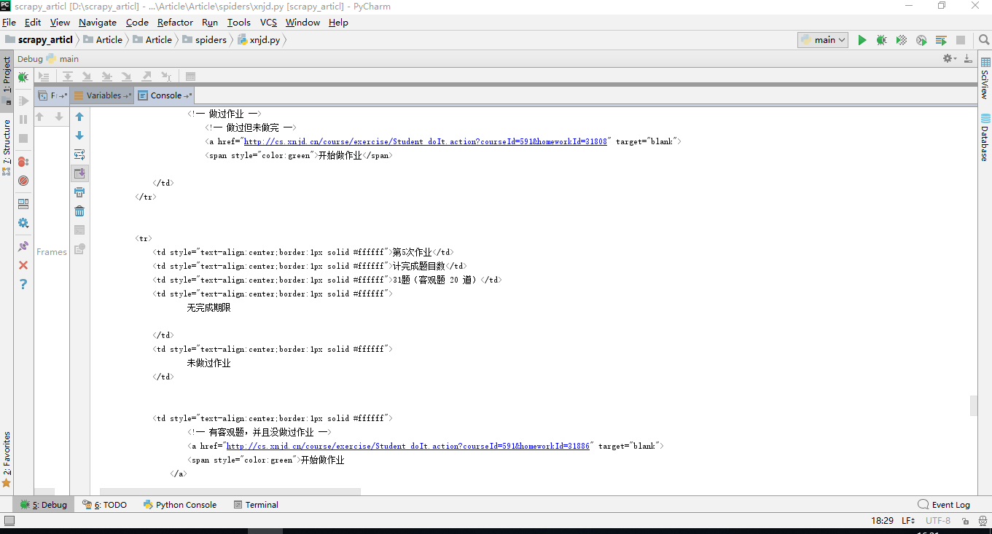The width and height of the screenshot is (992, 534).
Task: Open Debug tool window settings gear dropdown
Action: pos(949,59)
